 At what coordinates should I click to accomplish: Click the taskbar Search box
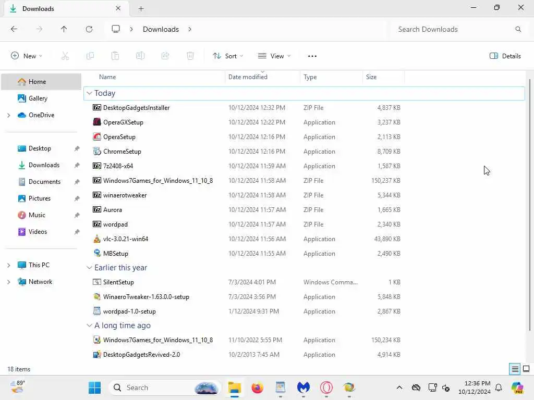click(x=164, y=387)
